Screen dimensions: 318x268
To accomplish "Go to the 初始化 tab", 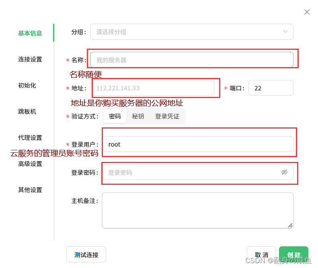I will (27, 85).
